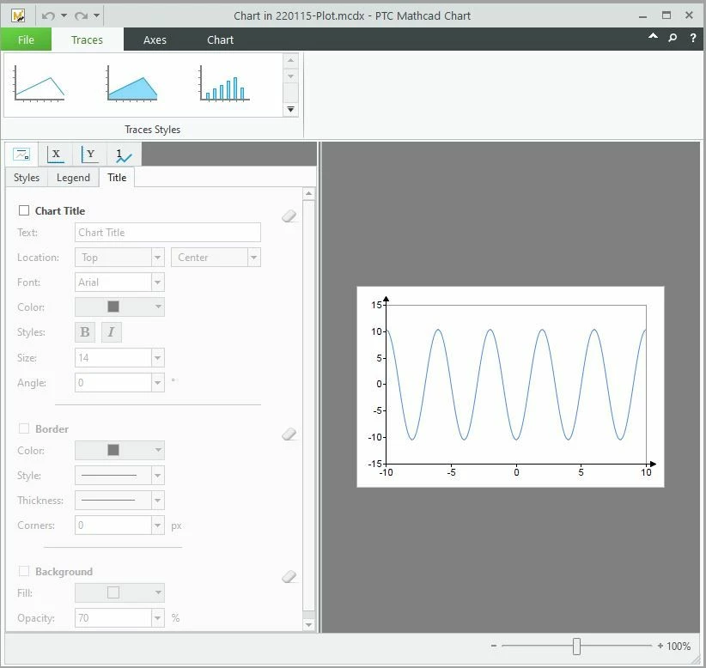Reset Border settings with eraser icon

pyautogui.click(x=289, y=434)
